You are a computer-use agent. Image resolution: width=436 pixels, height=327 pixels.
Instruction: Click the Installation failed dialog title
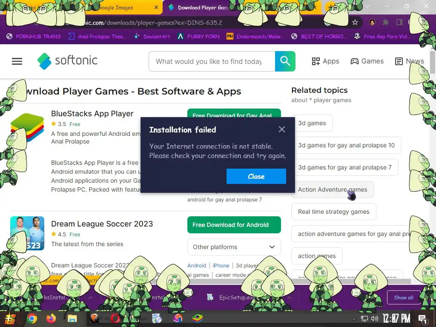click(x=182, y=129)
